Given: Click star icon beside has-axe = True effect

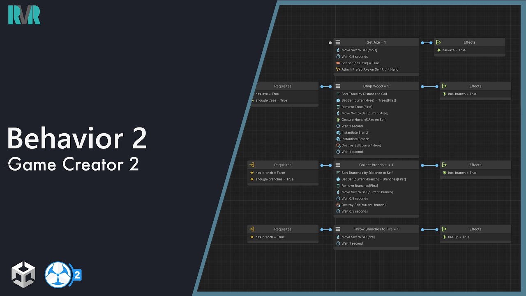Looking at the screenshot, I should pos(439,50).
